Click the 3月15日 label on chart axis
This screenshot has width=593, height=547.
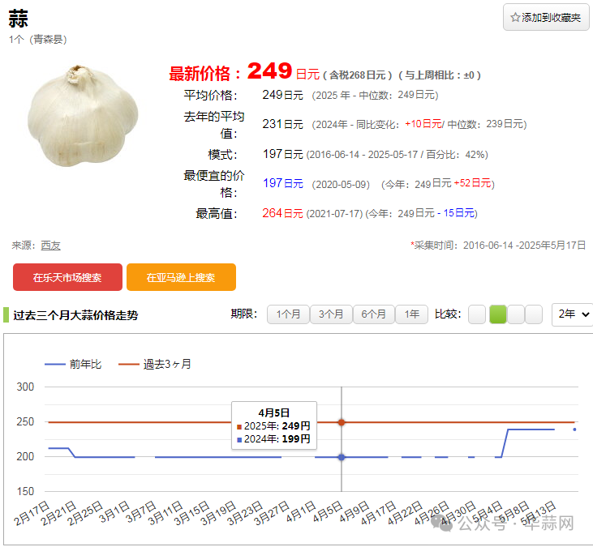[x=191, y=513]
